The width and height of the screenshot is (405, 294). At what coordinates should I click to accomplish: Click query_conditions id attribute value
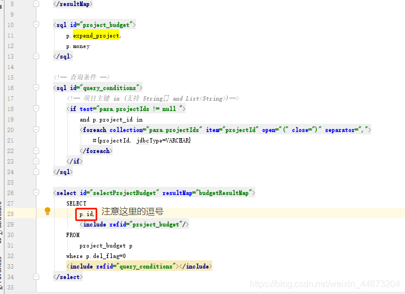click(112, 88)
